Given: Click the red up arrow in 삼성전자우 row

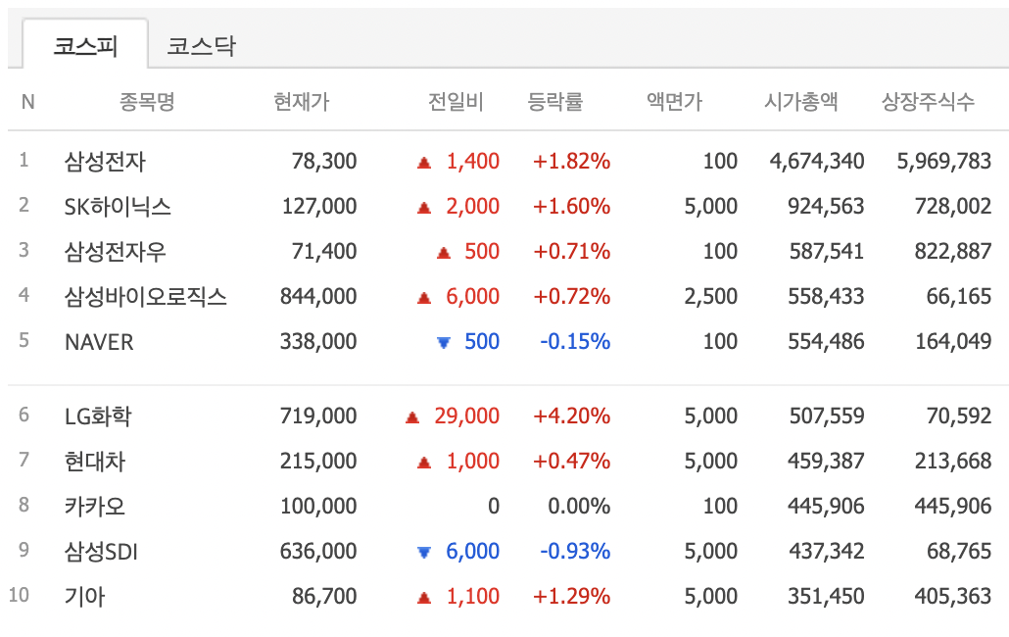Looking at the screenshot, I should click(444, 253).
